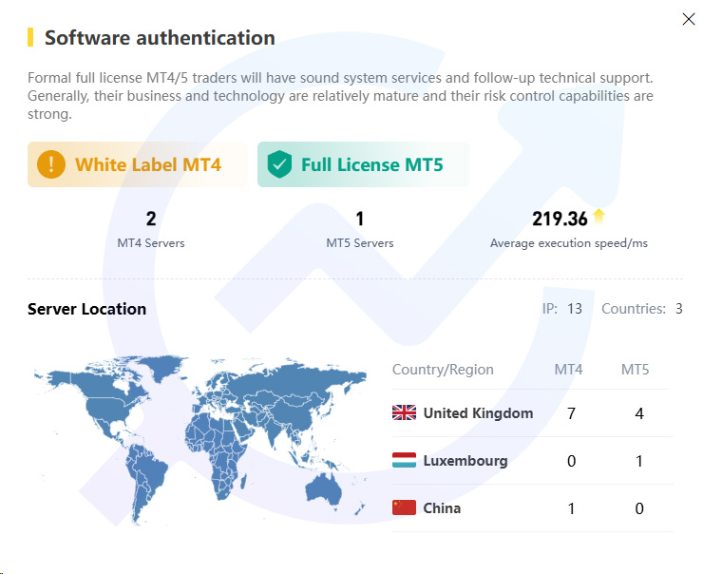The height and width of the screenshot is (574, 703).
Task: Close the Software authentication dialog
Action: click(688, 19)
